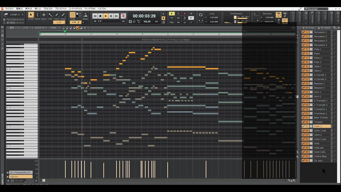Select the プロジェクト export radio option
The image size is (341, 192).
4,20
